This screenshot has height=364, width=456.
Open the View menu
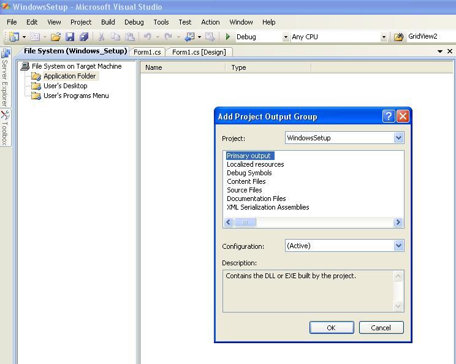point(54,22)
